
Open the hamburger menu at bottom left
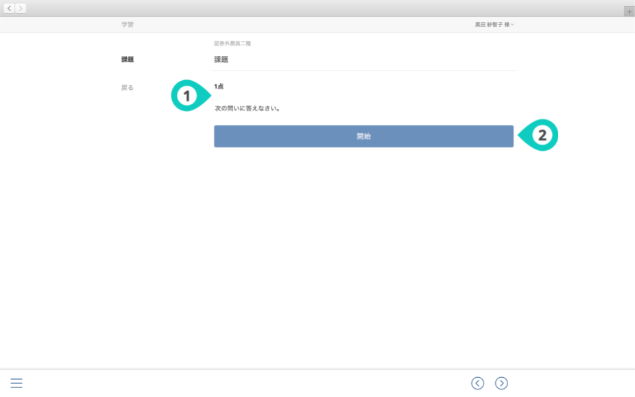pyautogui.click(x=16, y=383)
